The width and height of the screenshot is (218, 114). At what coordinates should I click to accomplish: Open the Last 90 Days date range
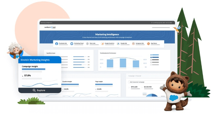[x=162, y=23]
